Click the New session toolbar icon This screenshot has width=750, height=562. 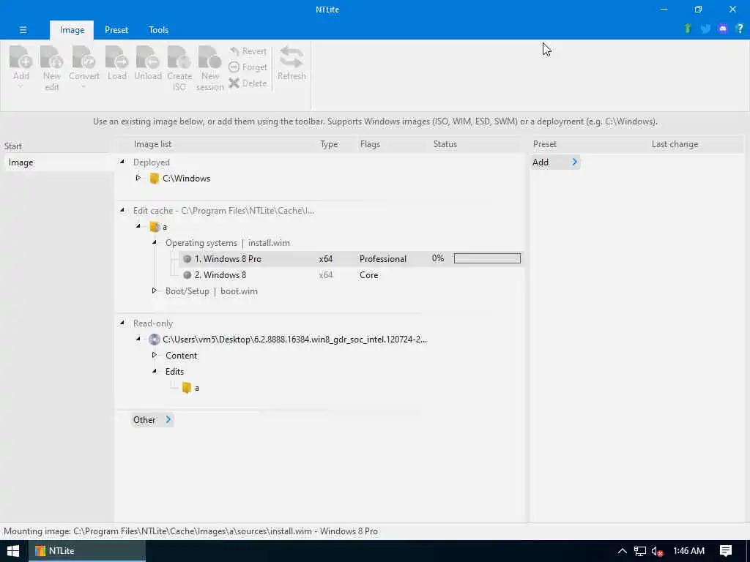[x=209, y=67]
